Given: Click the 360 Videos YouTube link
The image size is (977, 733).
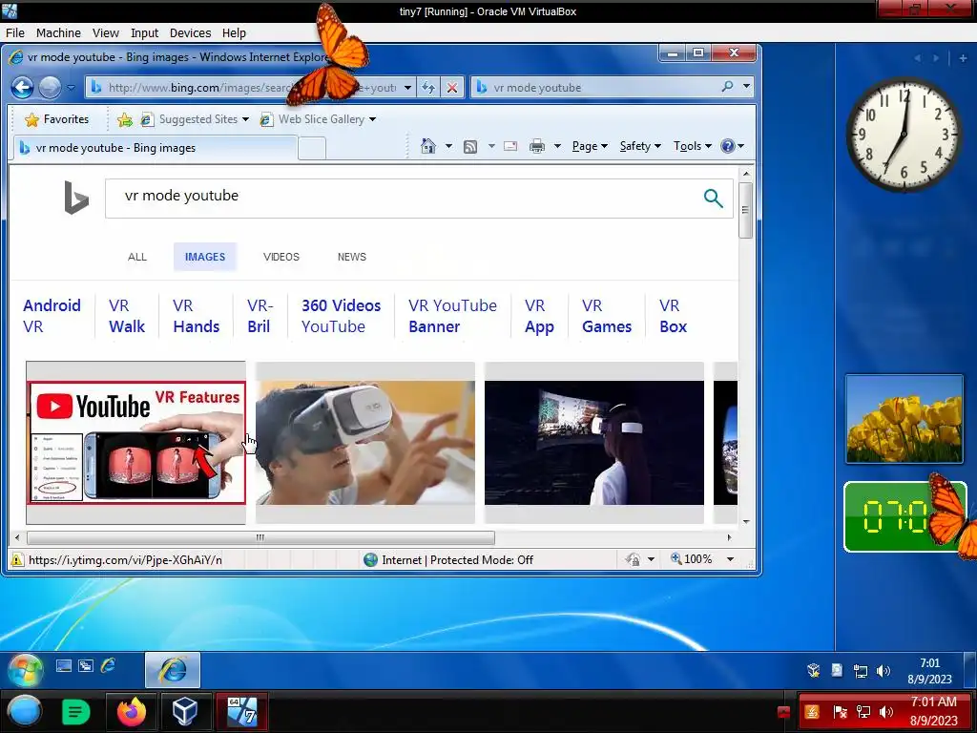Looking at the screenshot, I should pos(341,315).
